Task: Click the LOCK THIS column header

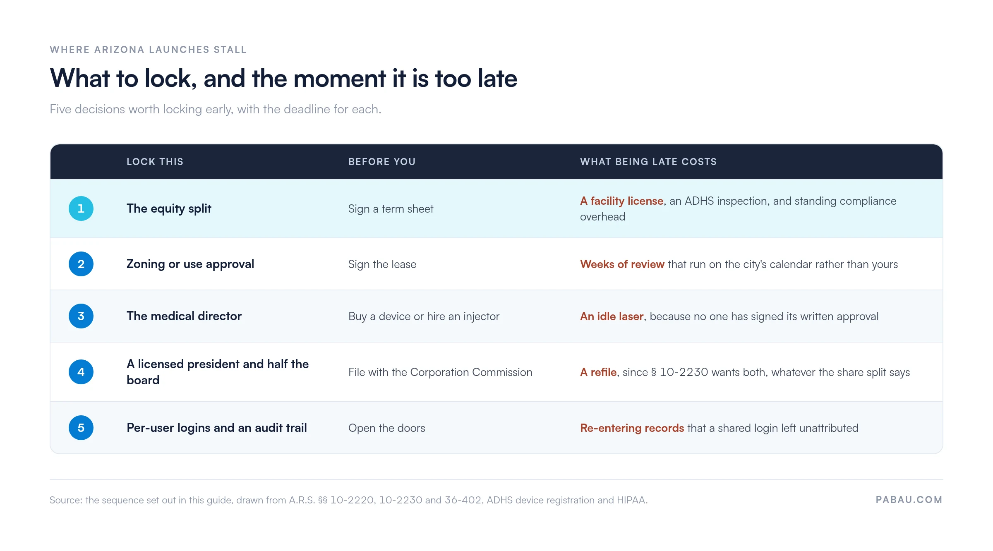Action: (155, 162)
